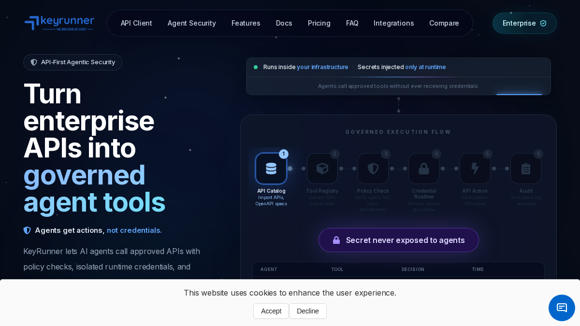This screenshot has height=326, width=580.
Task: Decline the cookies
Action: 308,311
